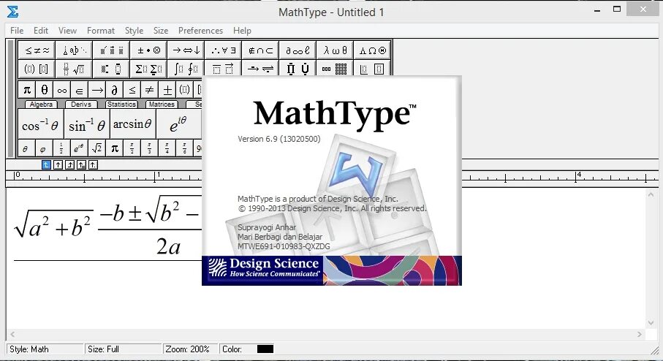
Task: Open the miscellaneous symbols palette (∂∞ℓ)
Action: point(298,50)
